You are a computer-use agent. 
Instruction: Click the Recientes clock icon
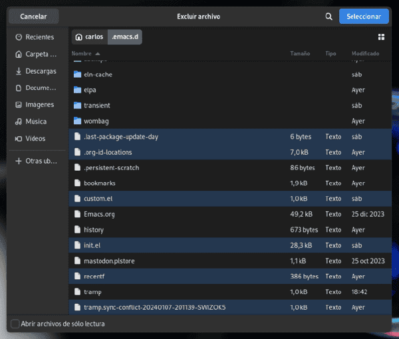(19, 37)
